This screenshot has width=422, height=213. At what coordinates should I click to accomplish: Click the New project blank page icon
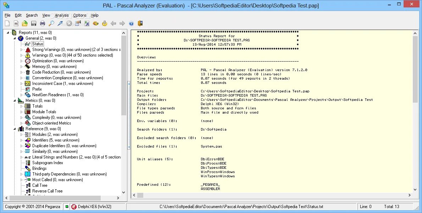coord(7,24)
